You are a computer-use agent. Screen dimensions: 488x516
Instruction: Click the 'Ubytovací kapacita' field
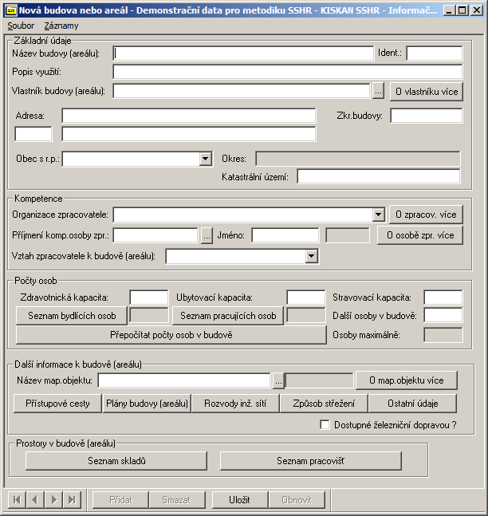pos(306,297)
